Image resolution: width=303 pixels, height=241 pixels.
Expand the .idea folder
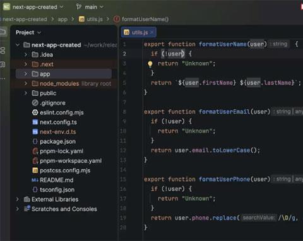(26, 54)
